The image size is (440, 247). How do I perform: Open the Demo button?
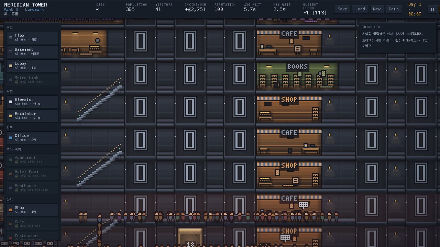click(394, 9)
